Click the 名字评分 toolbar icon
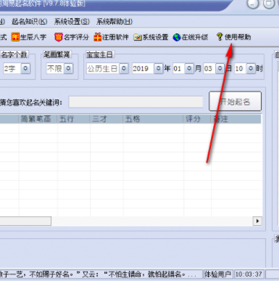The height and width of the screenshot is (281, 279). point(59,37)
